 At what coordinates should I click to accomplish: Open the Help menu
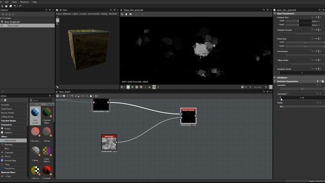click(34, 2)
